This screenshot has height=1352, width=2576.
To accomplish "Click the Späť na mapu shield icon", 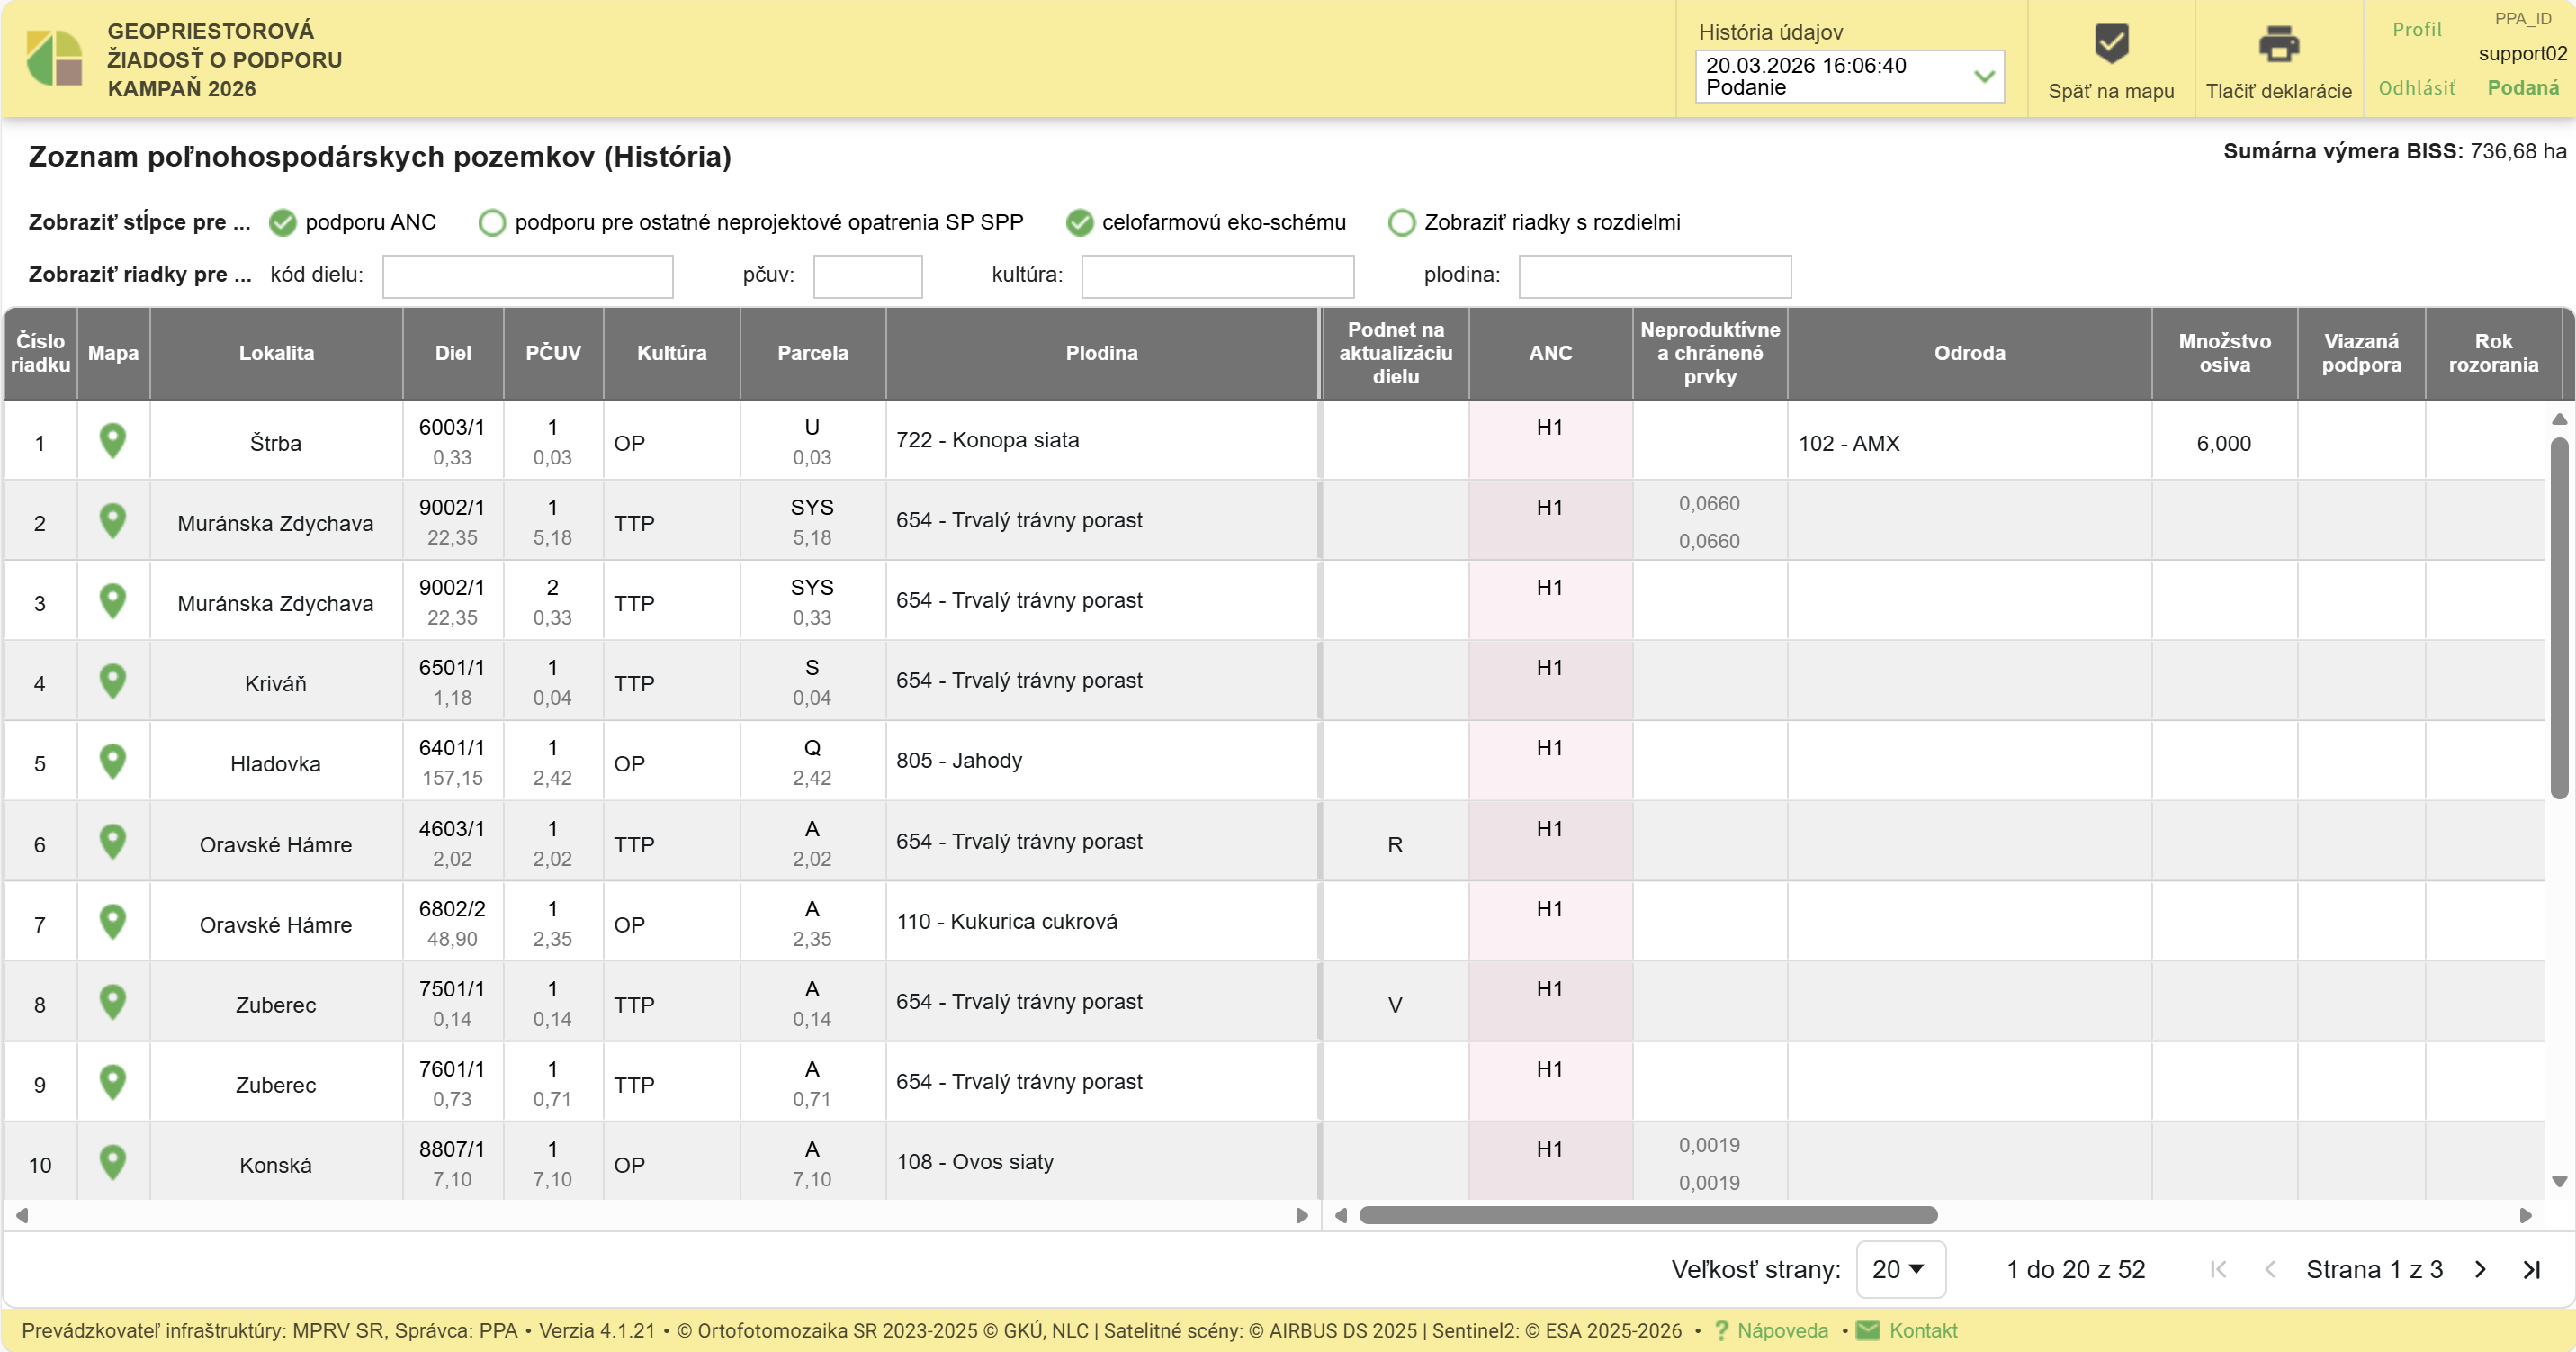I will coord(2111,44).
